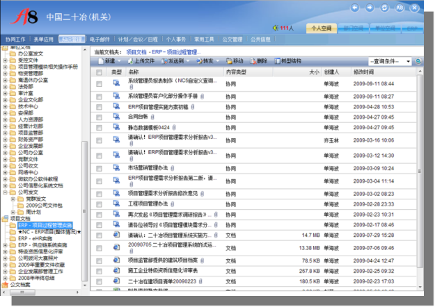Expand the 受控文件 tree node
Image resolution: width=435 pixels, height=307 pixels.
coord(5,60)
